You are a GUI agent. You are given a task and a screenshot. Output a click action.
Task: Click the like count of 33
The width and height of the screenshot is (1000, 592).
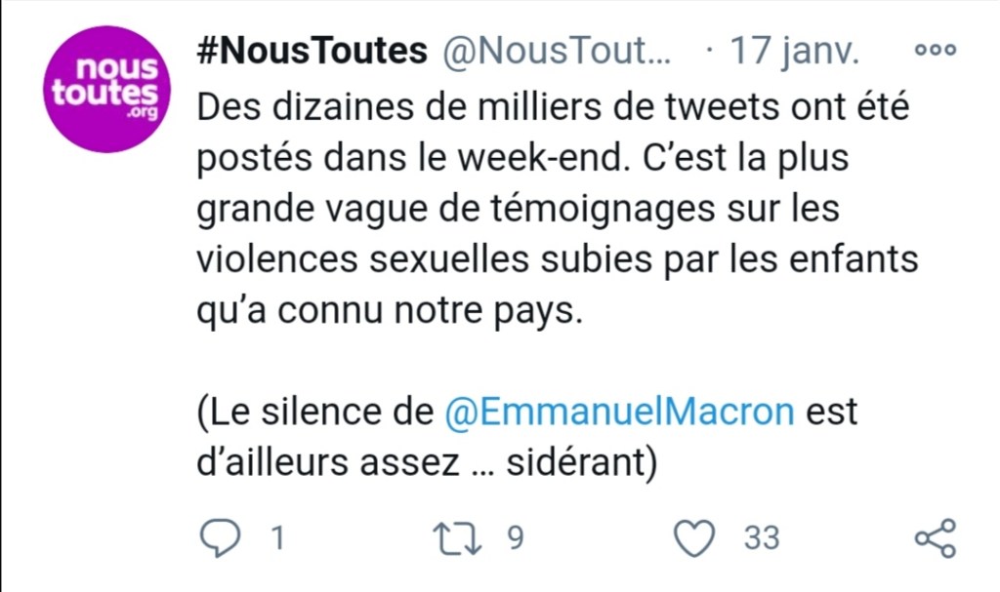762,537
